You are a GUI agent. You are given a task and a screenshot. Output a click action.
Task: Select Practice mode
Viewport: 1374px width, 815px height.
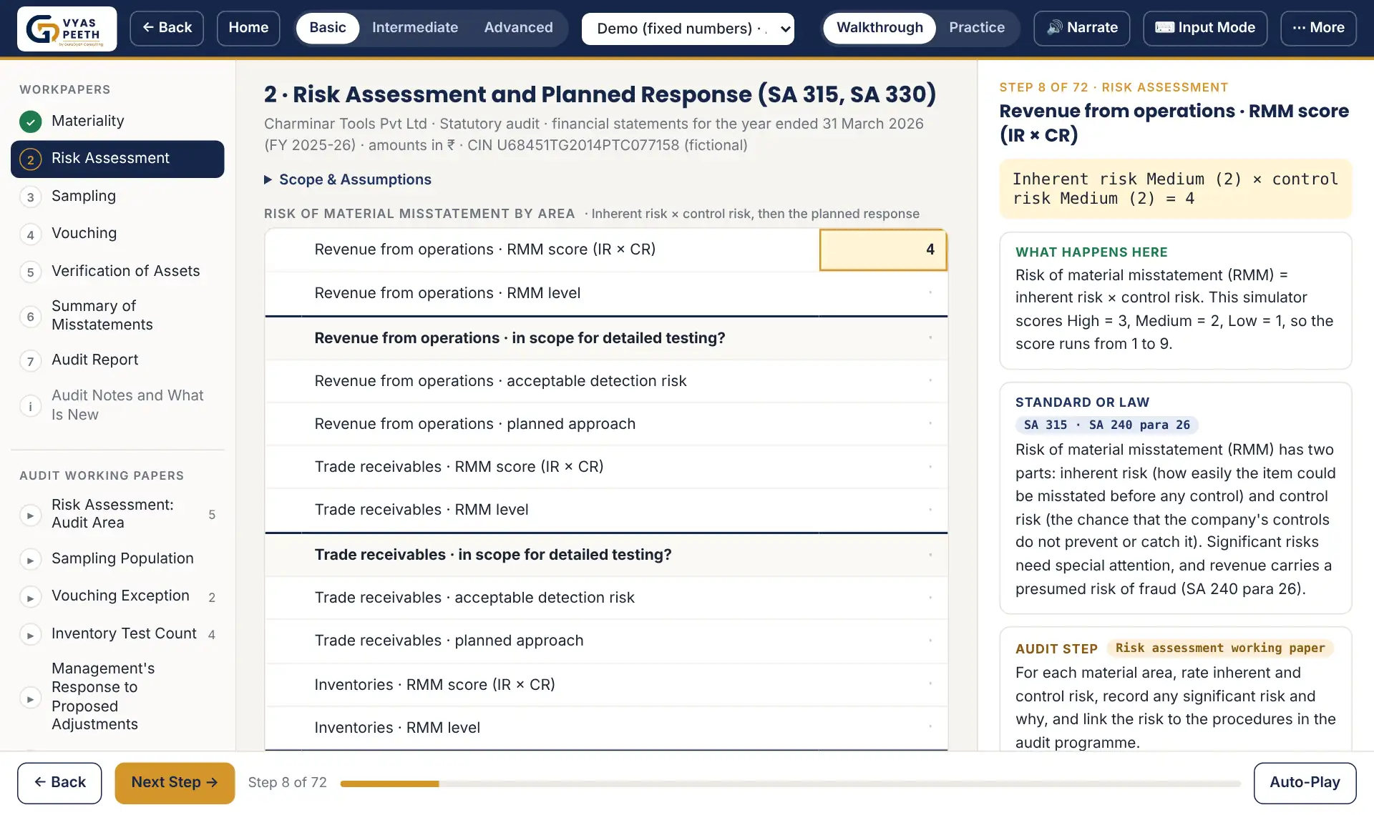click(976, 28)
